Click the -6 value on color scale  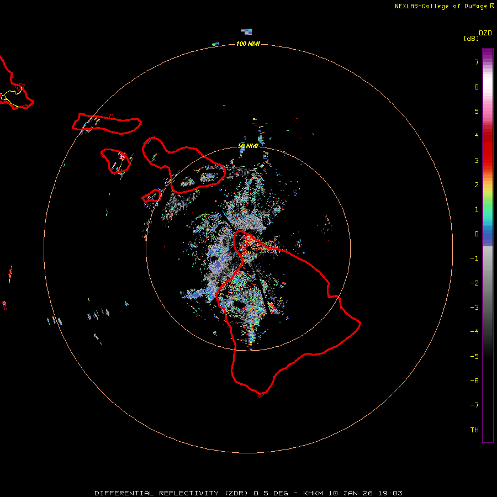[474, 381]
